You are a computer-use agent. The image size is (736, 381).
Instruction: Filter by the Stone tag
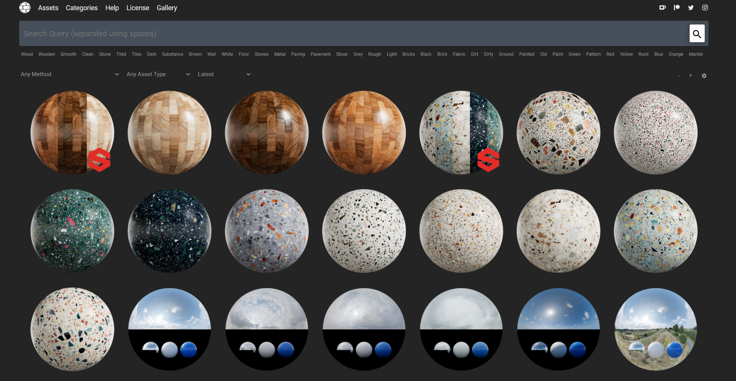(x=105, y=54)
